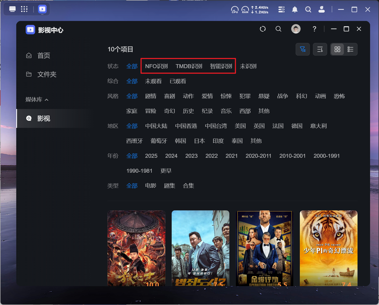Filter year by 1990-1981
Image resolution: width=379 pixels, height=305 pixels.
[x=139, y=171]
